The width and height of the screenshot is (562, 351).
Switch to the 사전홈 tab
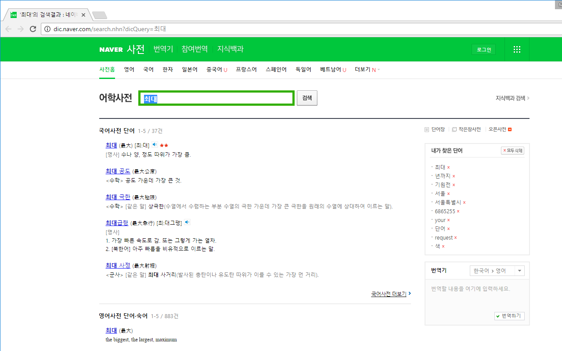point(107,69)
